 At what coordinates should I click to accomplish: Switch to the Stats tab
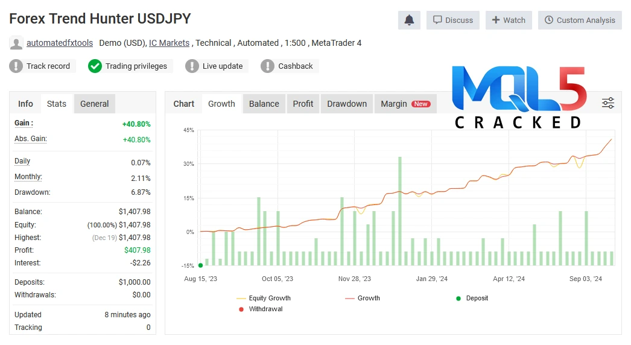click(x=56, y=104)
